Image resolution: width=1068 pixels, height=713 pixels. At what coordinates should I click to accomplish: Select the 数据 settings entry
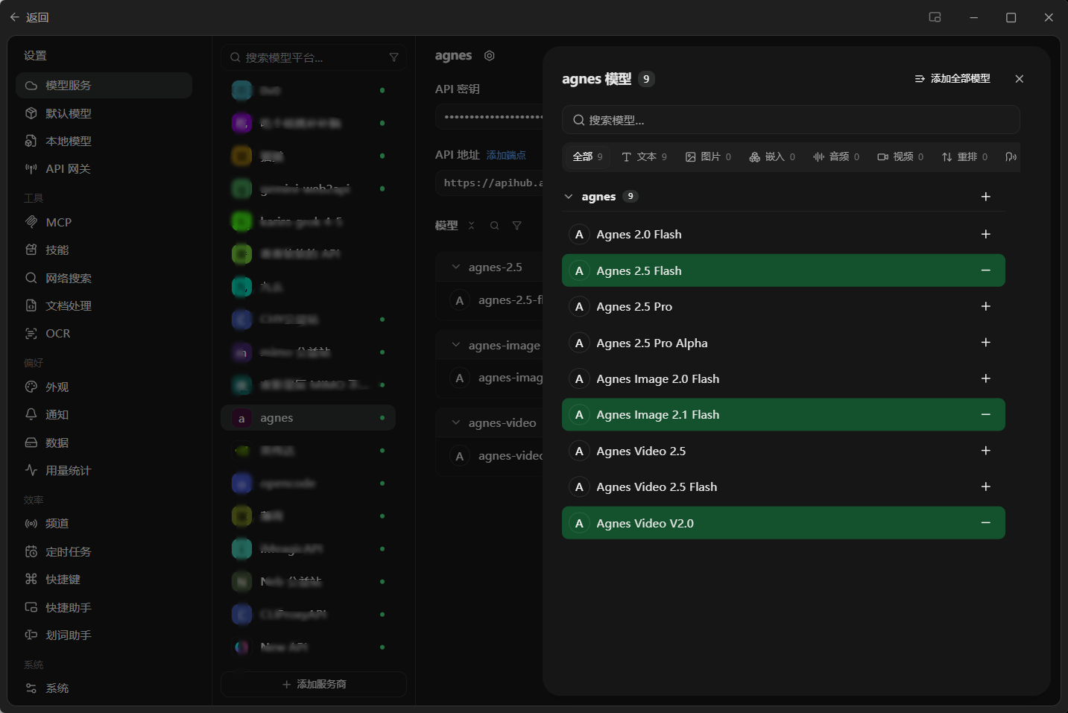coord(104,443)
